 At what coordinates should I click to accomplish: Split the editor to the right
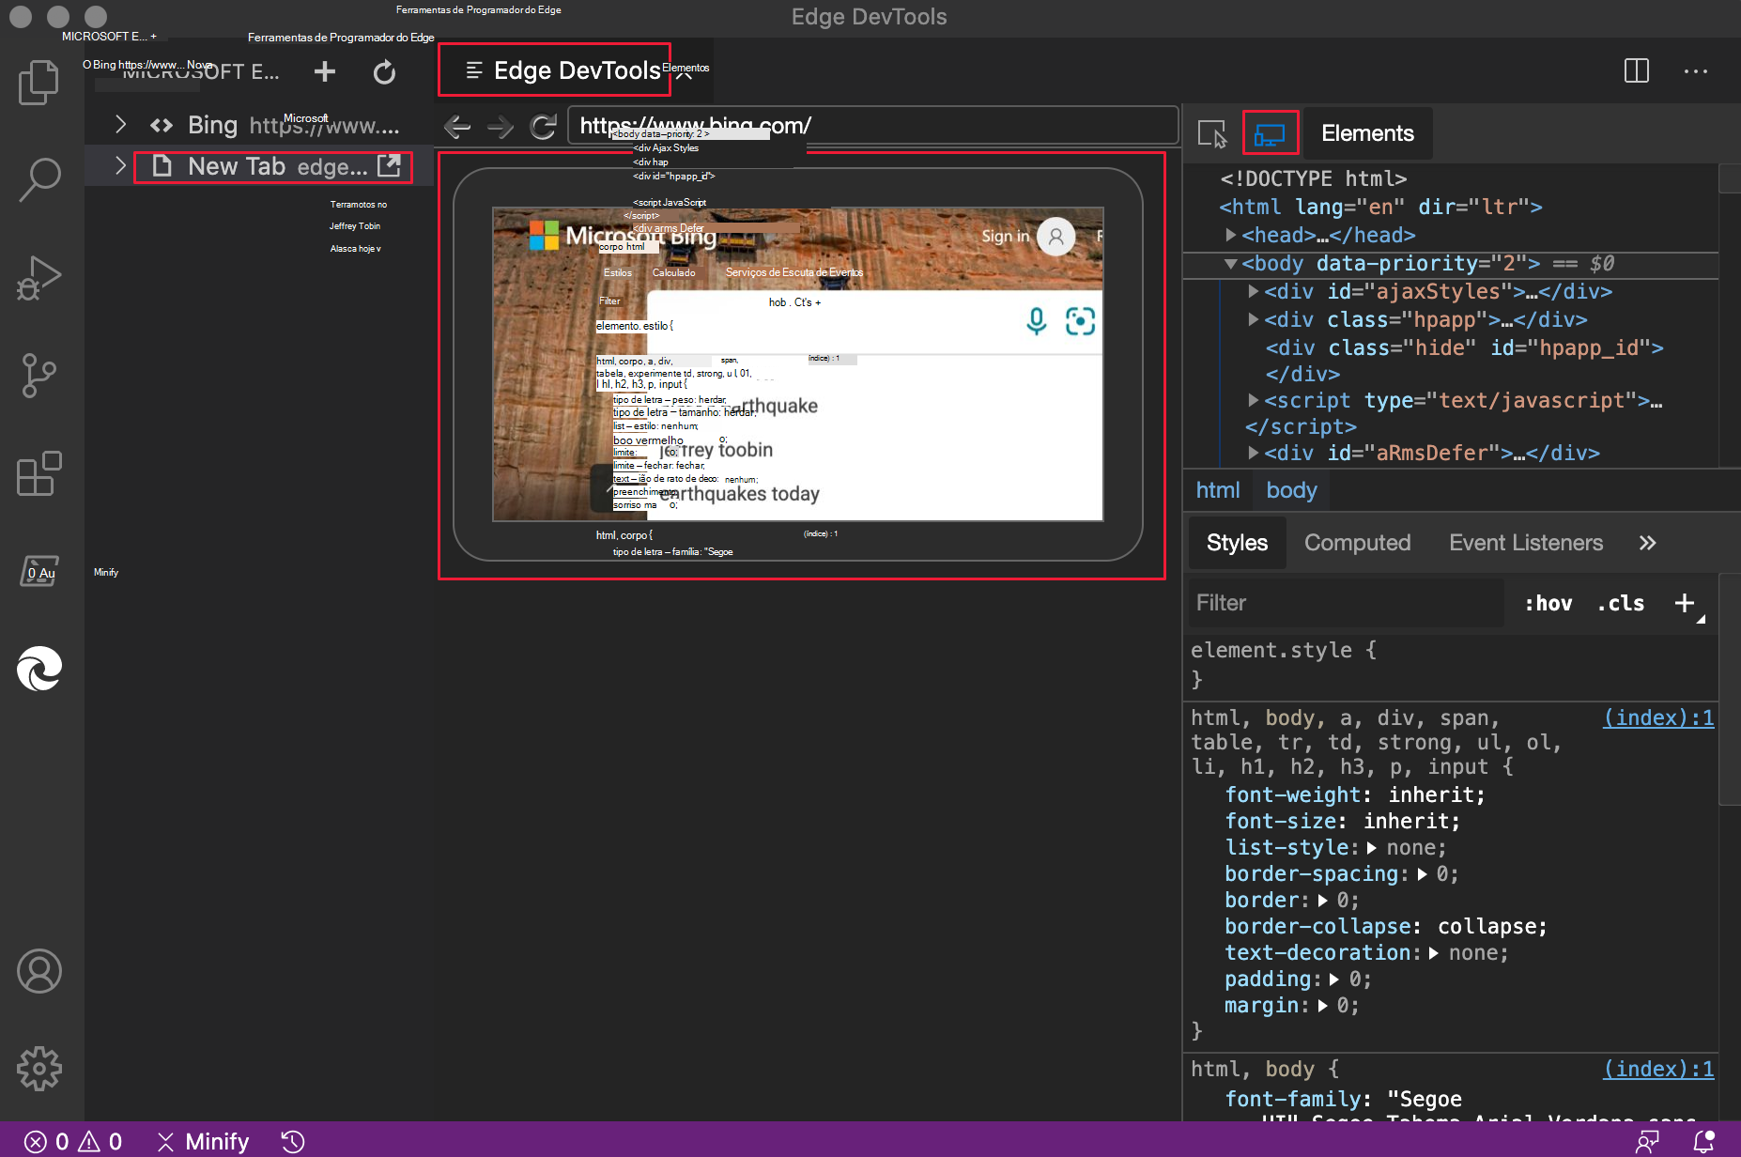point(1636,70)
